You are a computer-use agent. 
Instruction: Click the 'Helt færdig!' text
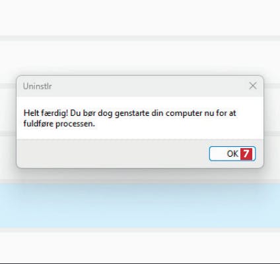tap(46, 113)
